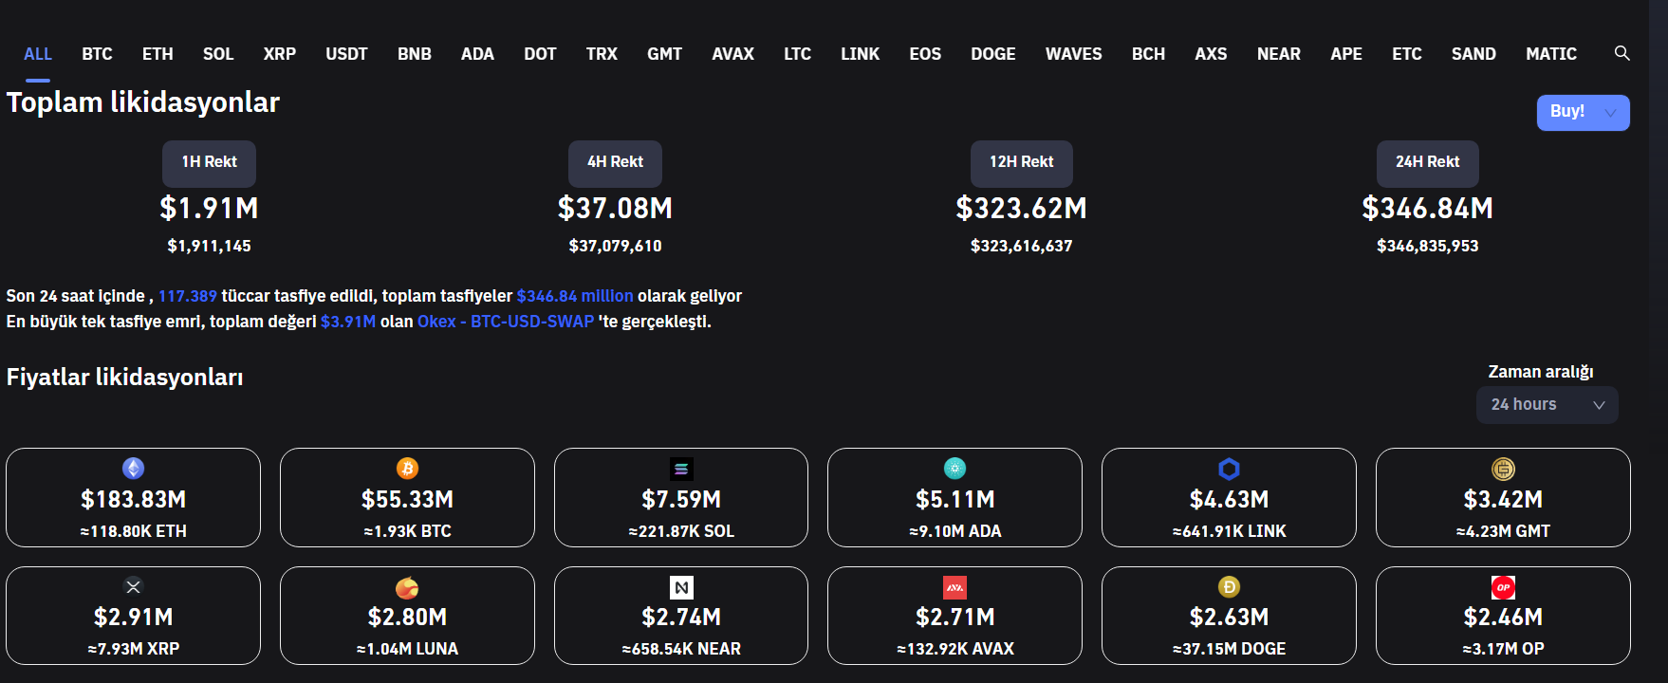The width and height of the screenshot is (1668, 683).
Task: Click the Avalanche red icon
Action: click(x=954, y=587)
